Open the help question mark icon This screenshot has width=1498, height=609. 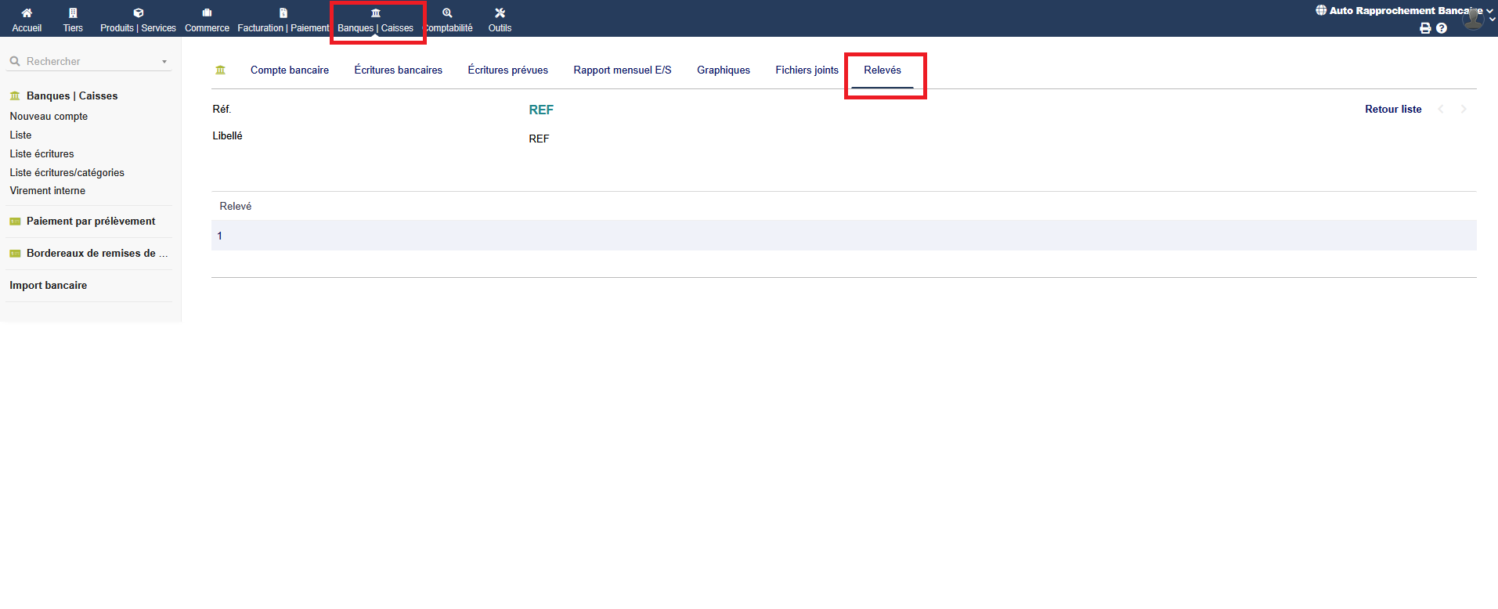[1442, 28]
